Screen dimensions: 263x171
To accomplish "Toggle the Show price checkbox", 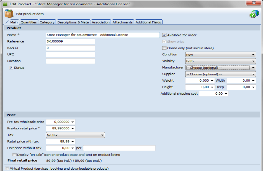I will point(164,41).
